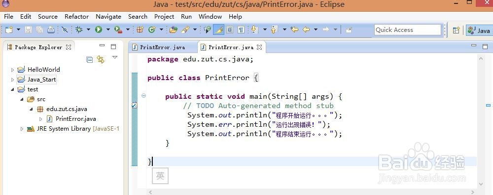The height and width of the screenshot is (195, 493).
Task: Click the Save All icon
Action: pos(39,30)
